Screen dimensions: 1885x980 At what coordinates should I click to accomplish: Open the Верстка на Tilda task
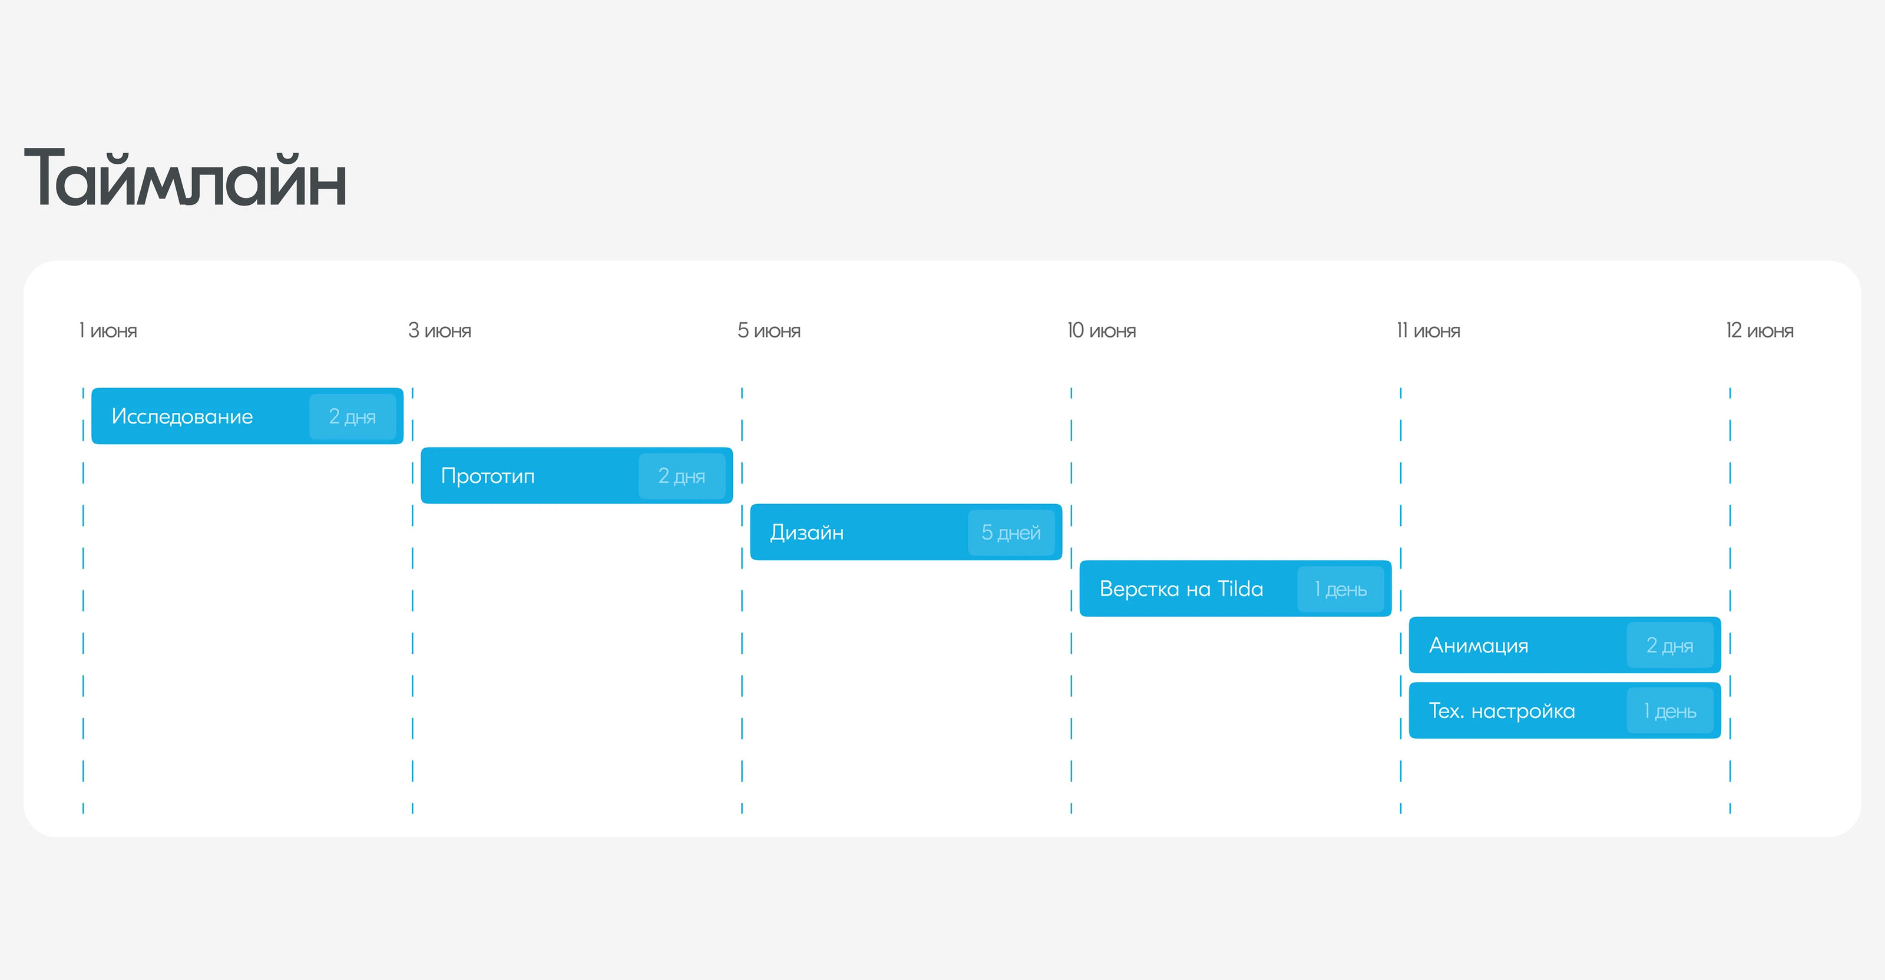(1185, 589)
